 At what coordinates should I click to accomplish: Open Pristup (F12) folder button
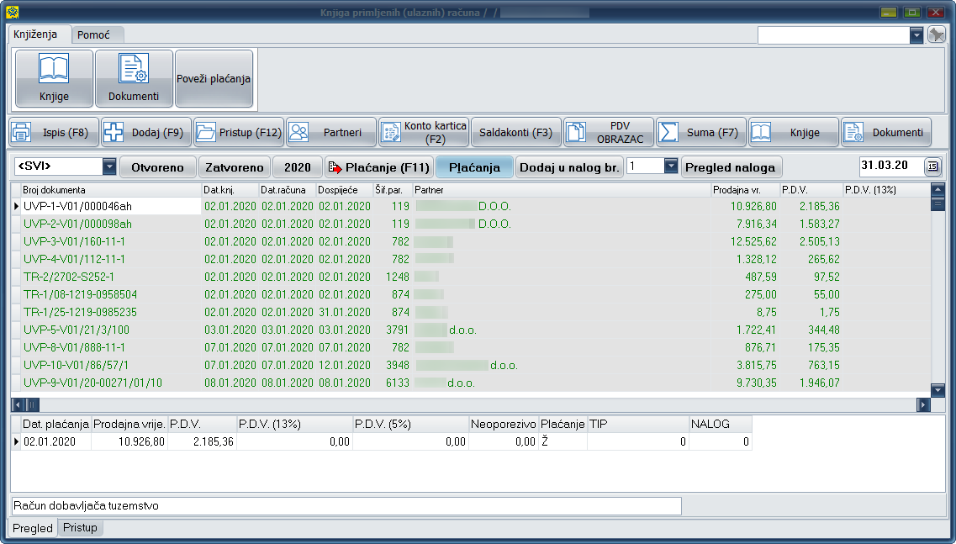click(239, 132)
